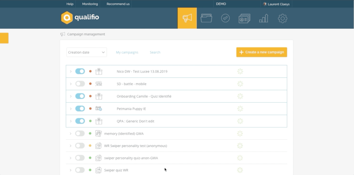Click the loading spinner on Nico DW row
Screen dimensions: 354x175
pos(240,71)
